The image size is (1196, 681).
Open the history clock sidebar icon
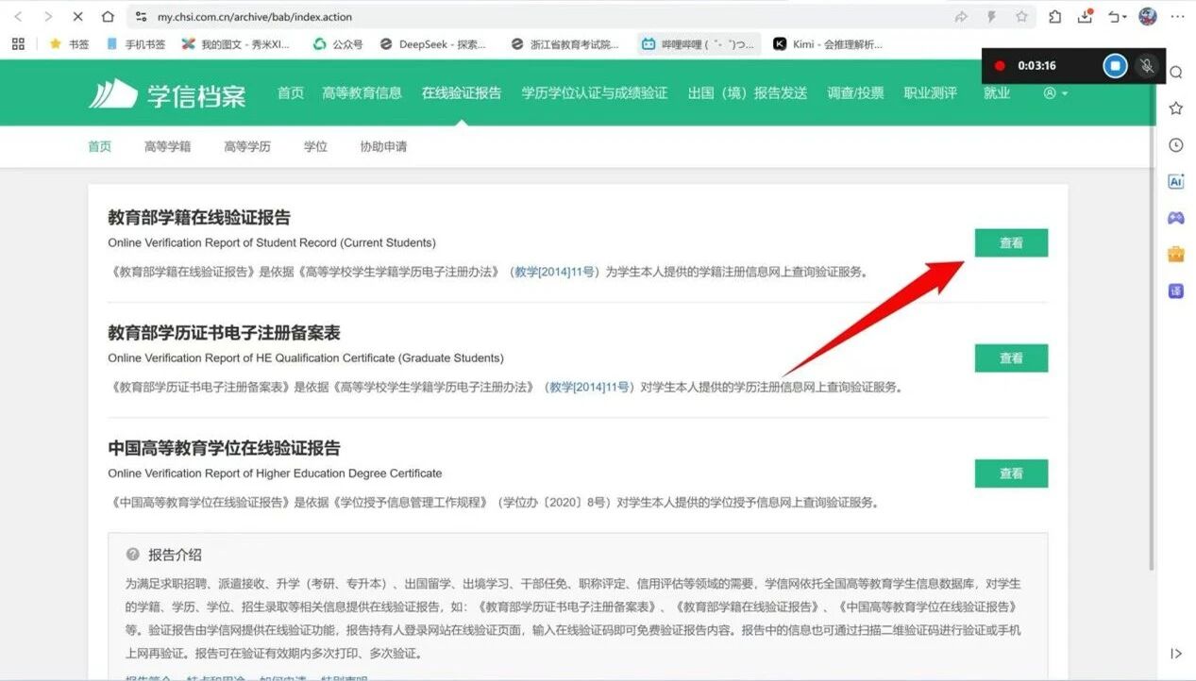1176,145
